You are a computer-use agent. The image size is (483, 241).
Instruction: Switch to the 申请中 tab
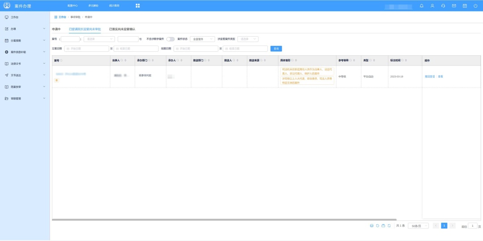click(x=56, y=29)
